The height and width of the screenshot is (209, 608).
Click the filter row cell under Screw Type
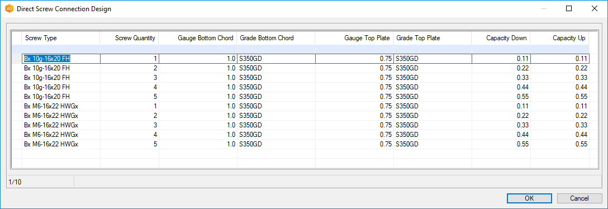point(61,49)
